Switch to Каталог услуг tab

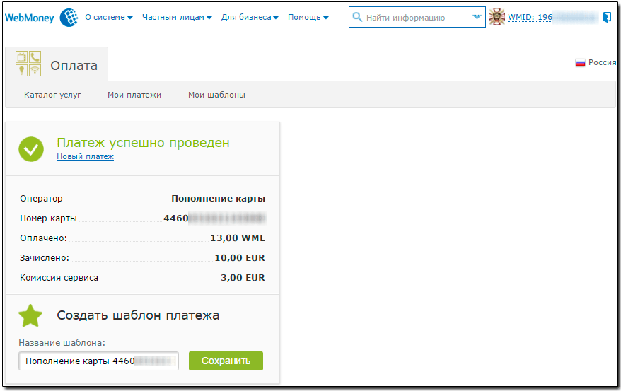click(x=52, y=95)
